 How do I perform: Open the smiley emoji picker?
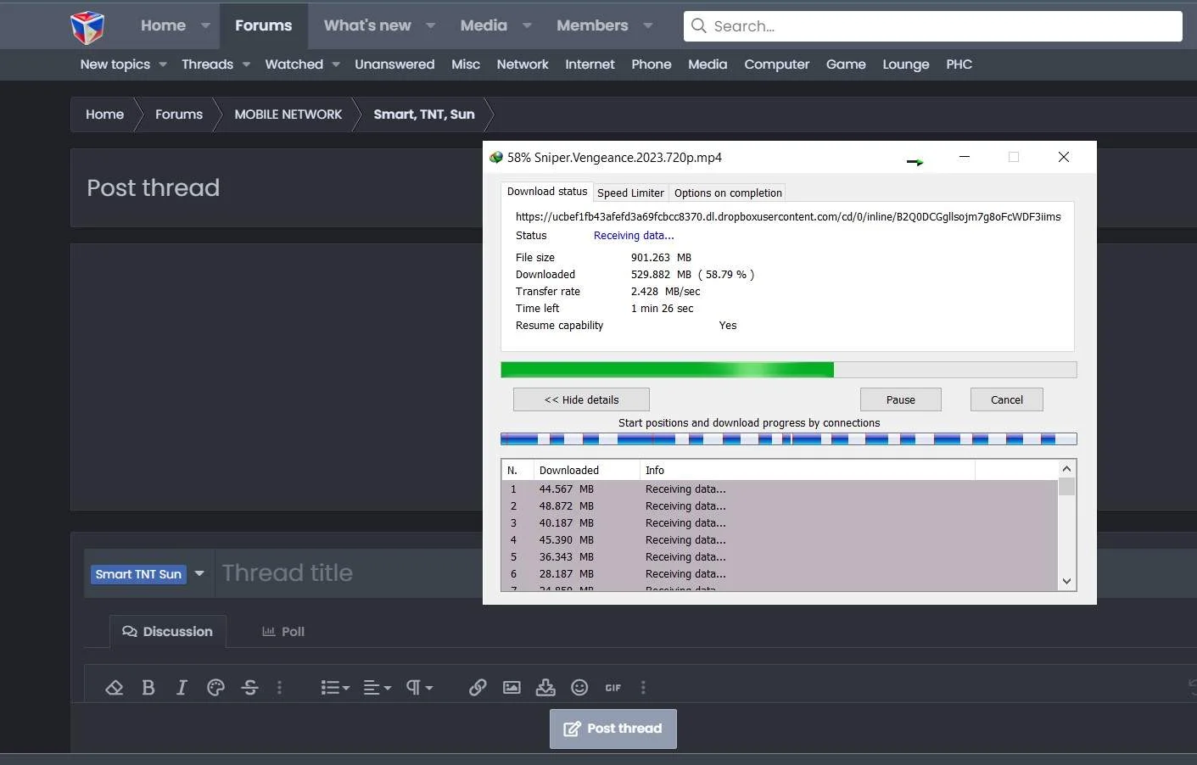[579, 688]
